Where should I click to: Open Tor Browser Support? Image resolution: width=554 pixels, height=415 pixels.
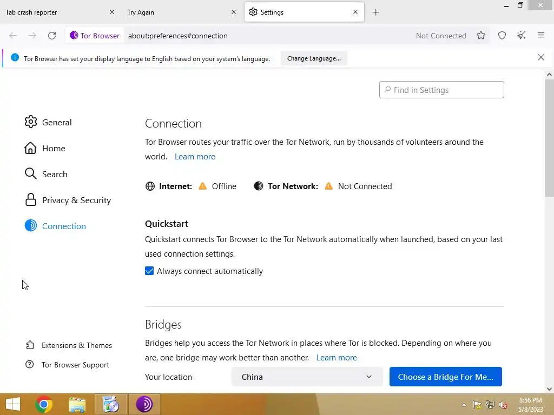(x=68, y=365)
